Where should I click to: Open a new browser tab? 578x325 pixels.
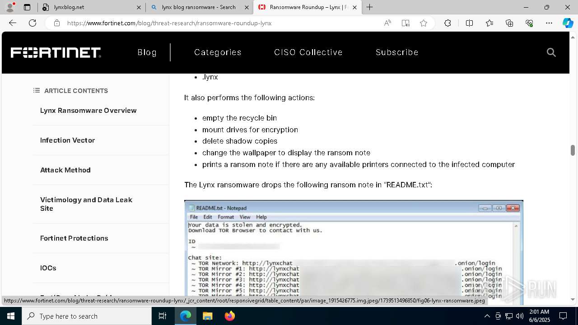tap(370, 7)
